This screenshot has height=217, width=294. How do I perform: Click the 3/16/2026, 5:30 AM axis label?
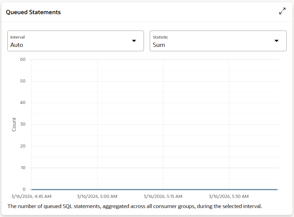229,196
